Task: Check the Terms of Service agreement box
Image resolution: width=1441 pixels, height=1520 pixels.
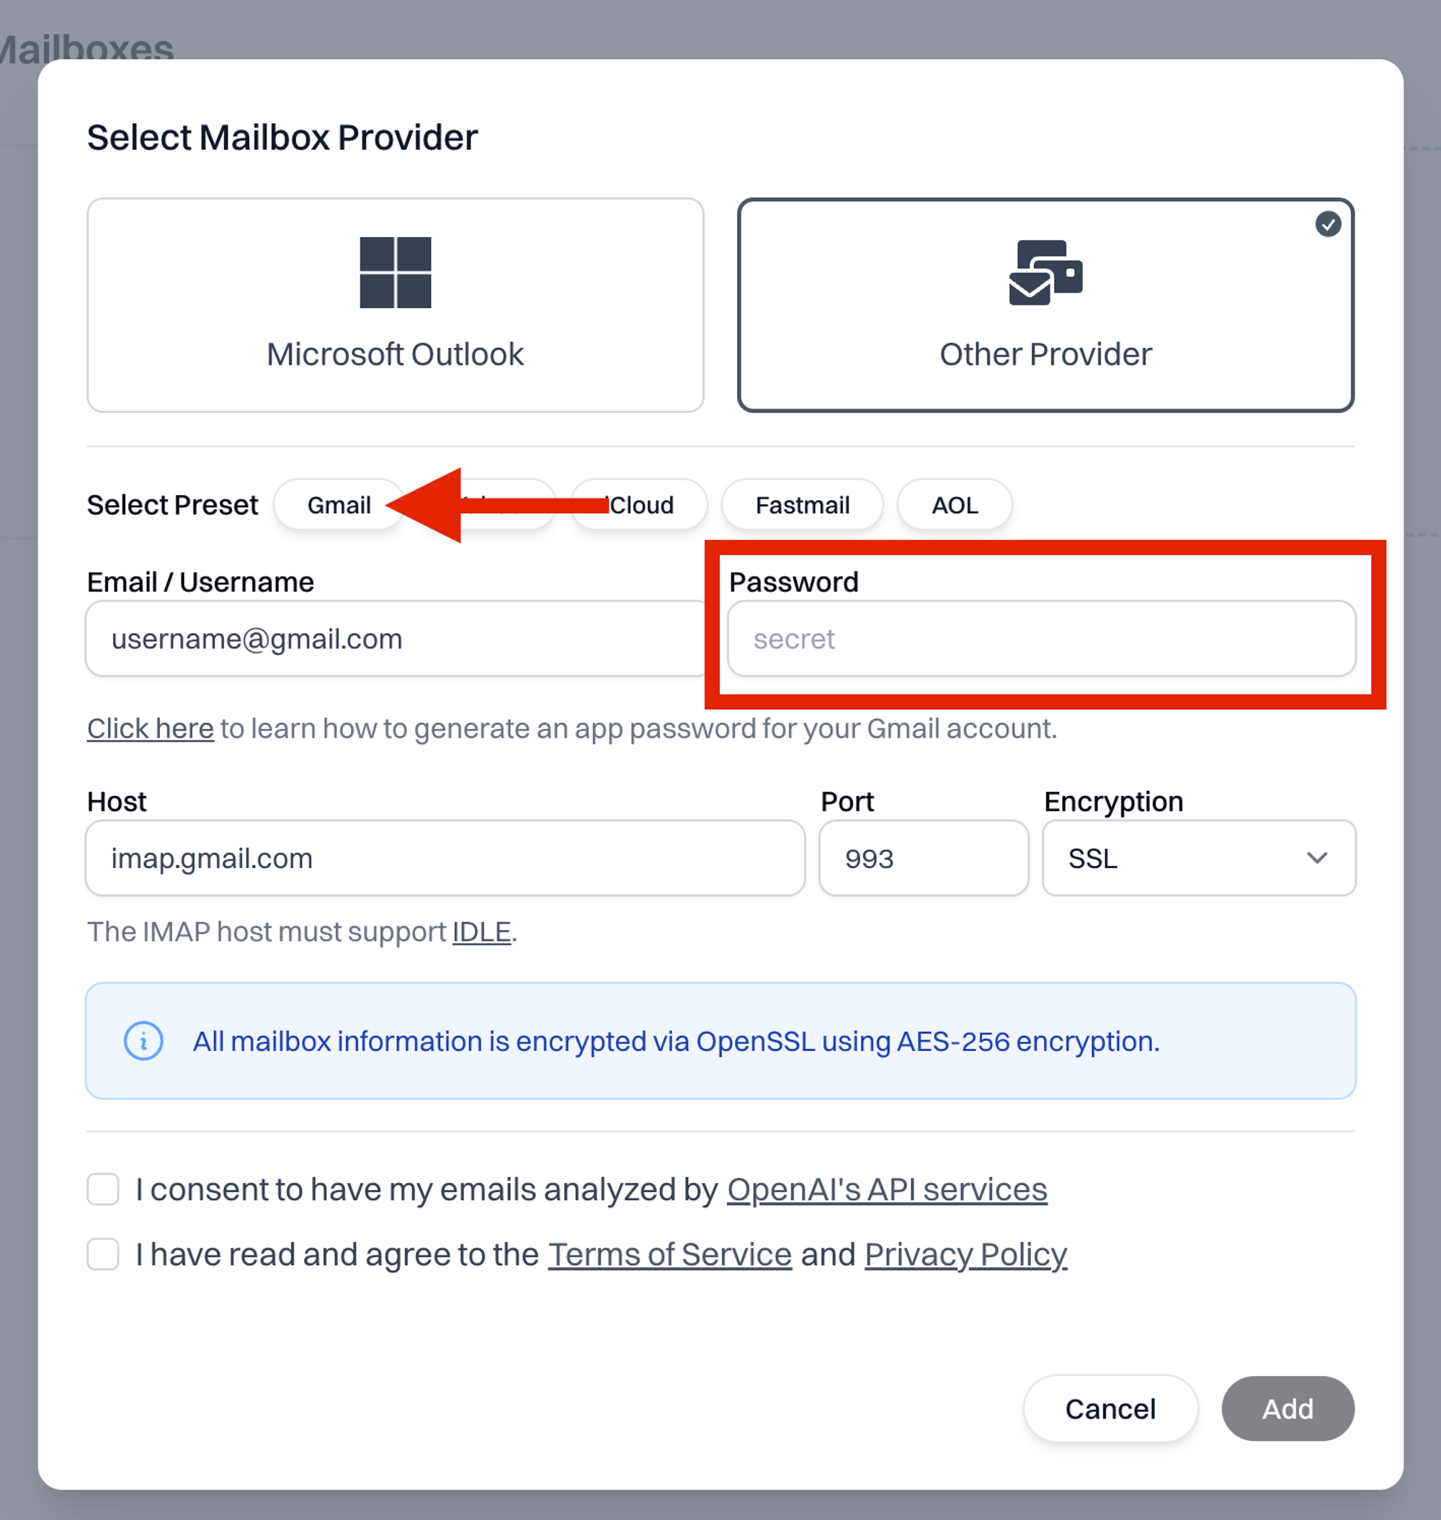Action: point(103,1254)
